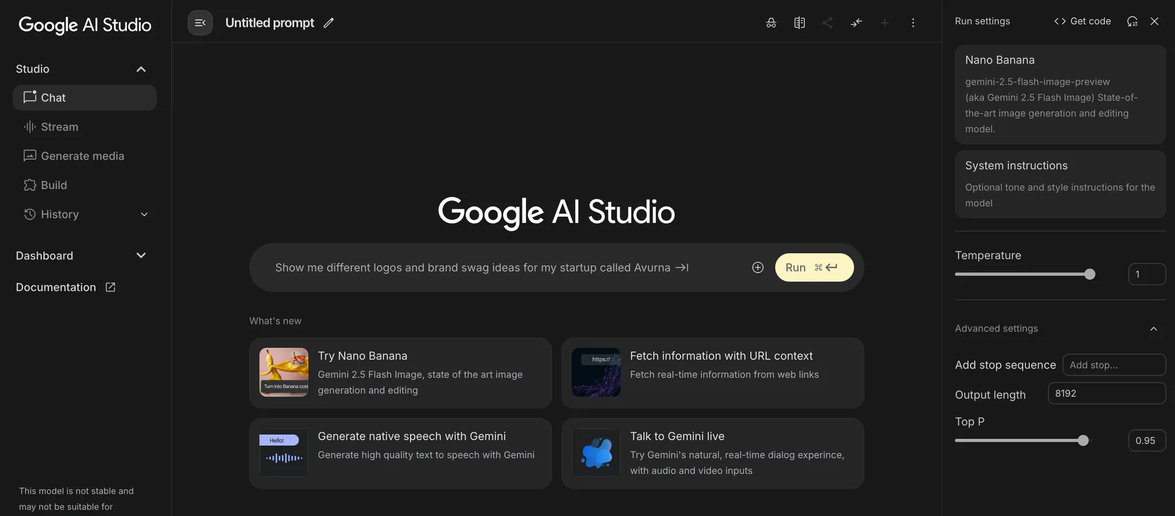Click the Run button
The width and height of the screenshot is (1175, 516).
(814, 268)
